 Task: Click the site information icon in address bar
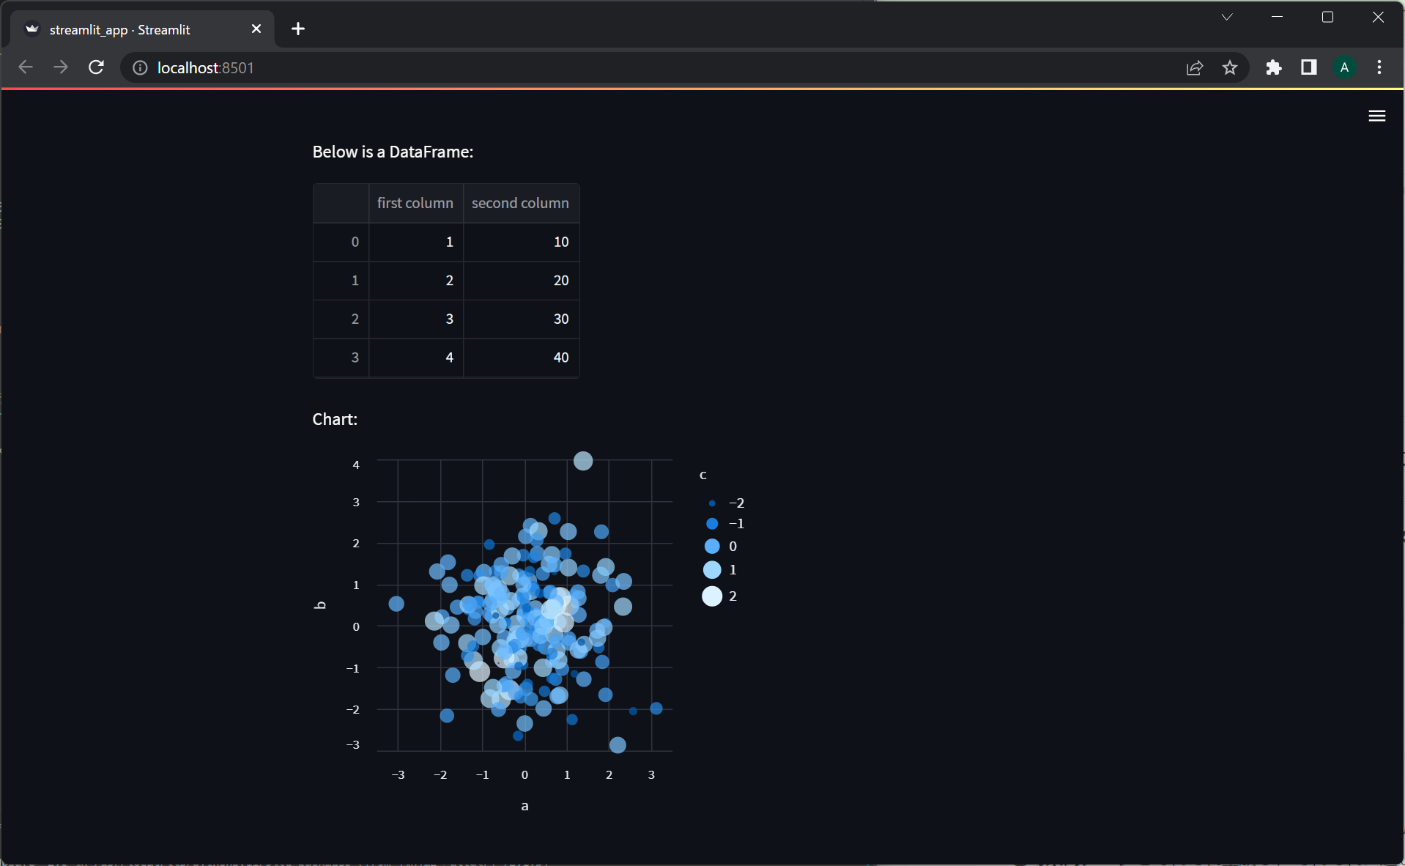(x=139, y=67)
